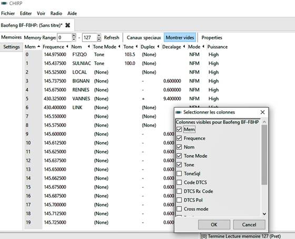Increase the memory range start value
The width and height of the screenshot is (295, 239).
click(74, 36)
